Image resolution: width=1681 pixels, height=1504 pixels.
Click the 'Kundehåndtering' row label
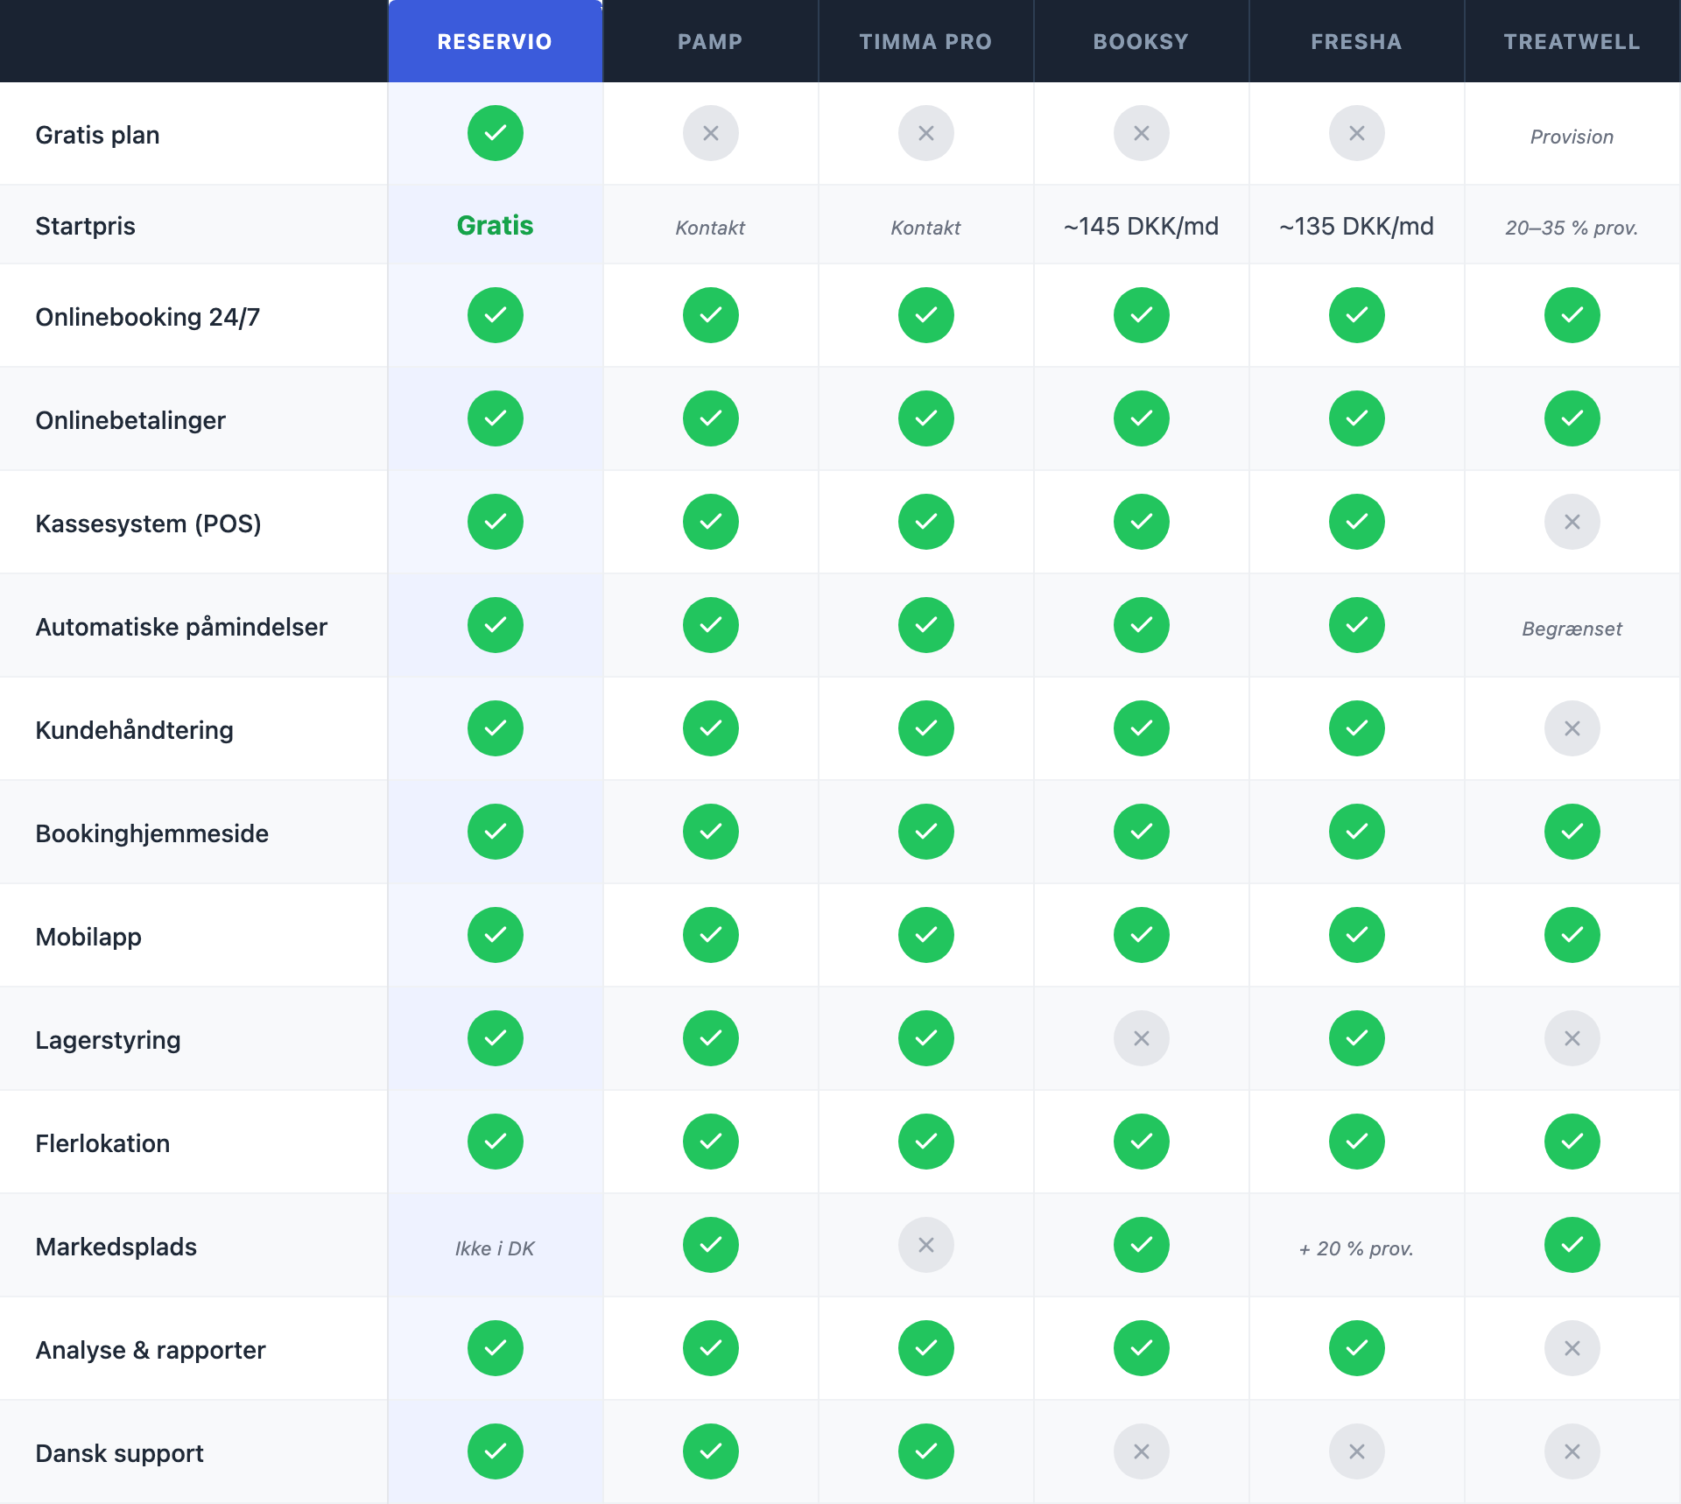coord(134,730)
